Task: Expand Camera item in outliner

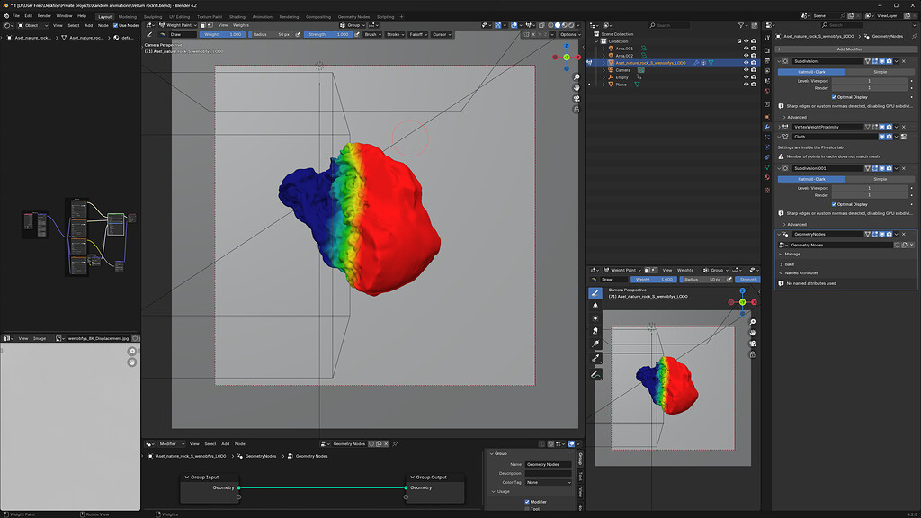Action: (x=604, y=70)
